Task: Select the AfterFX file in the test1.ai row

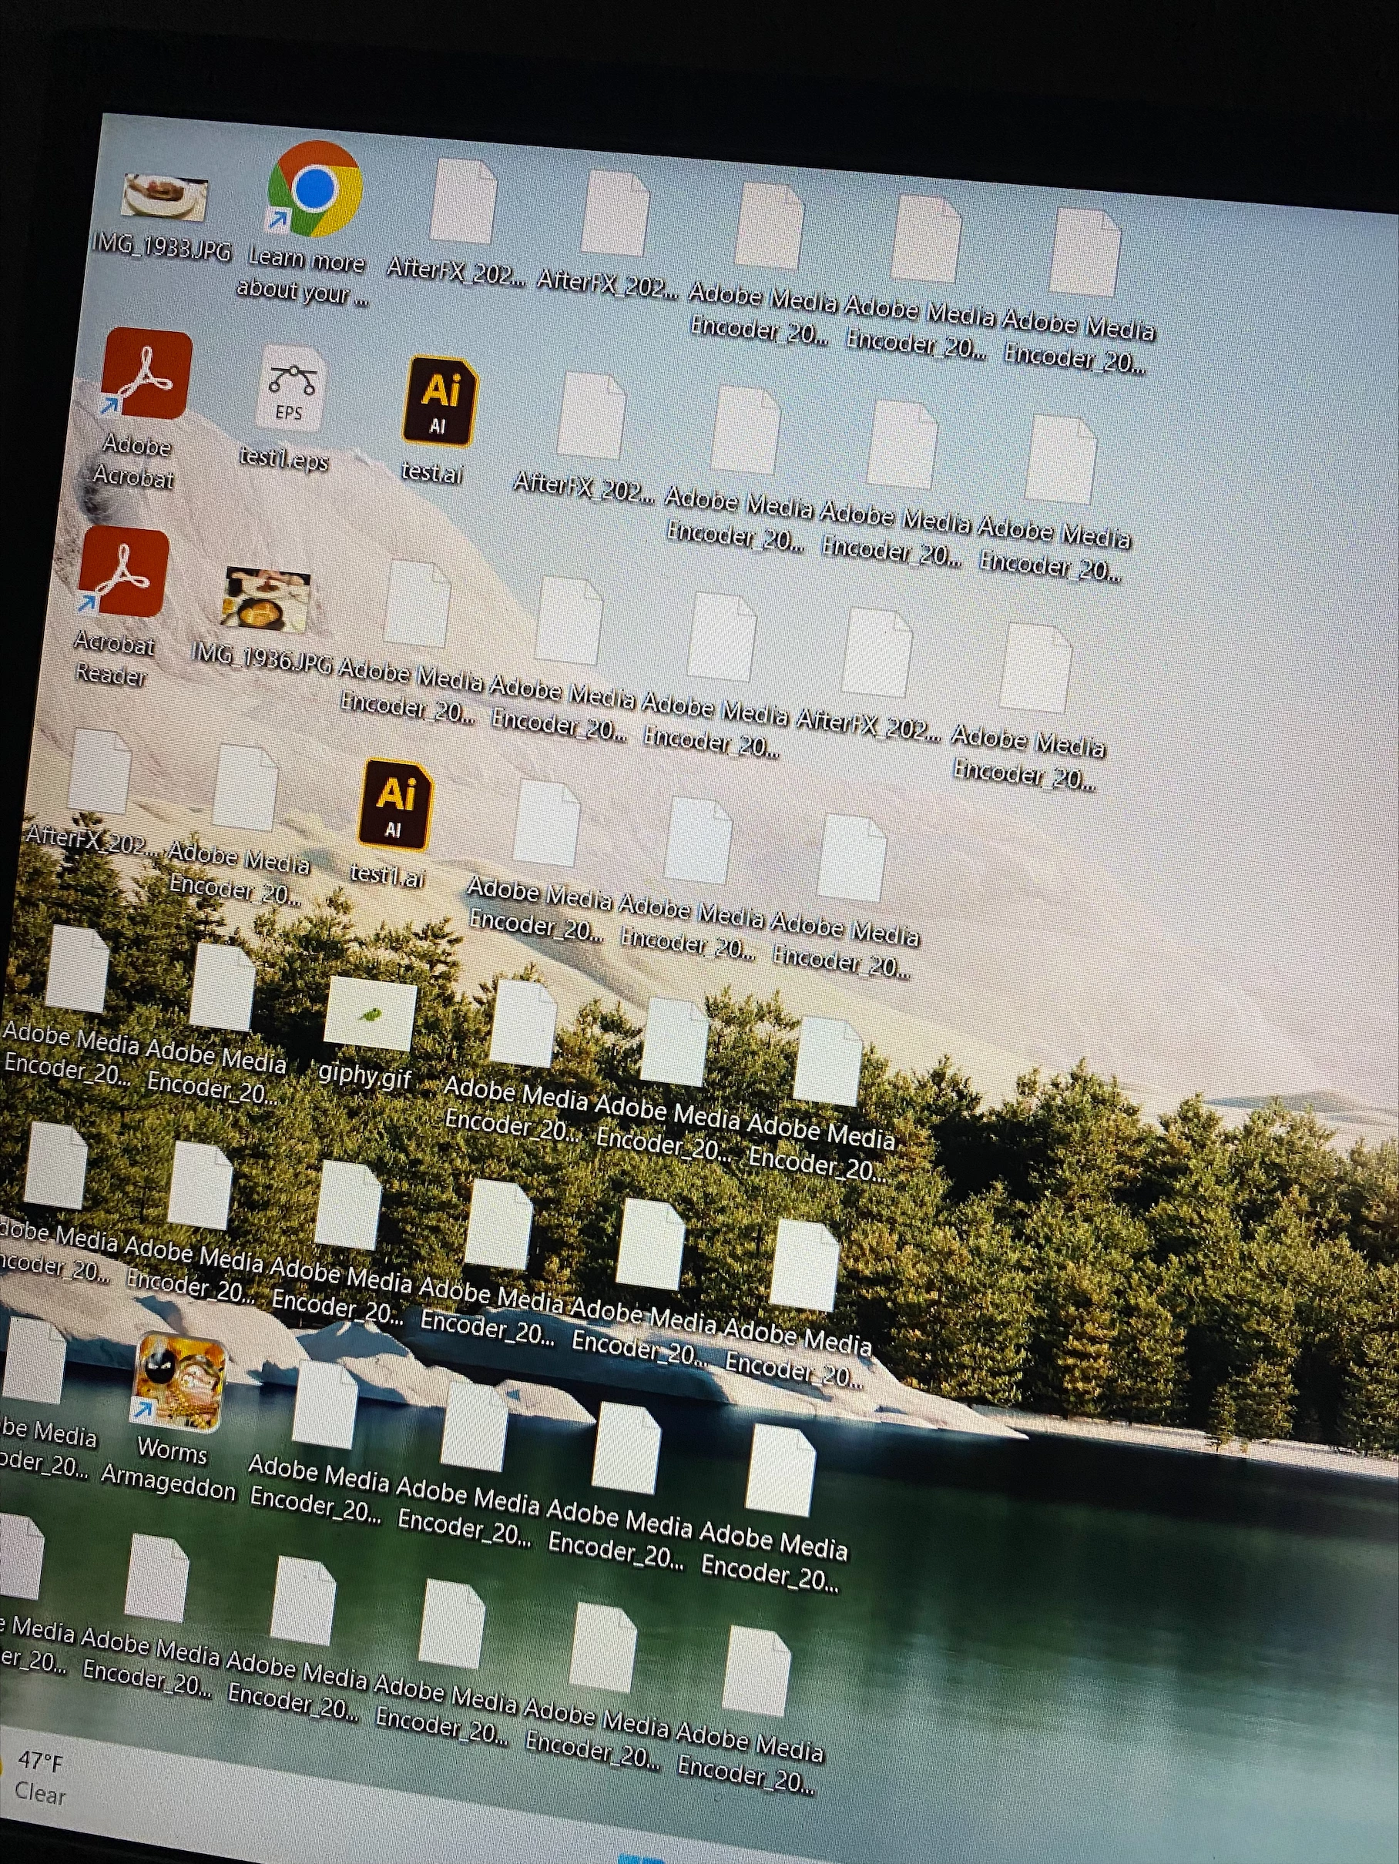Action: (99, 773)
